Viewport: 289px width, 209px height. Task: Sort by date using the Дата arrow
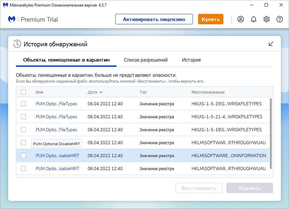101,92
